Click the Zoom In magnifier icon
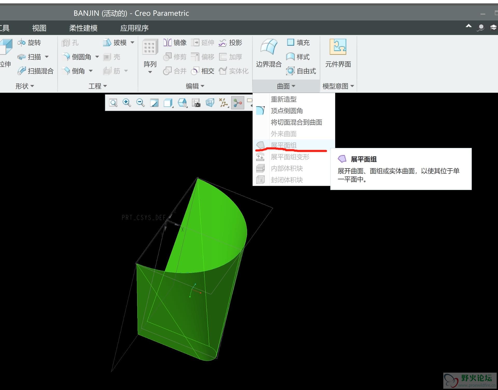The width and height of the screenshot is (498, 390). [127, 103]
